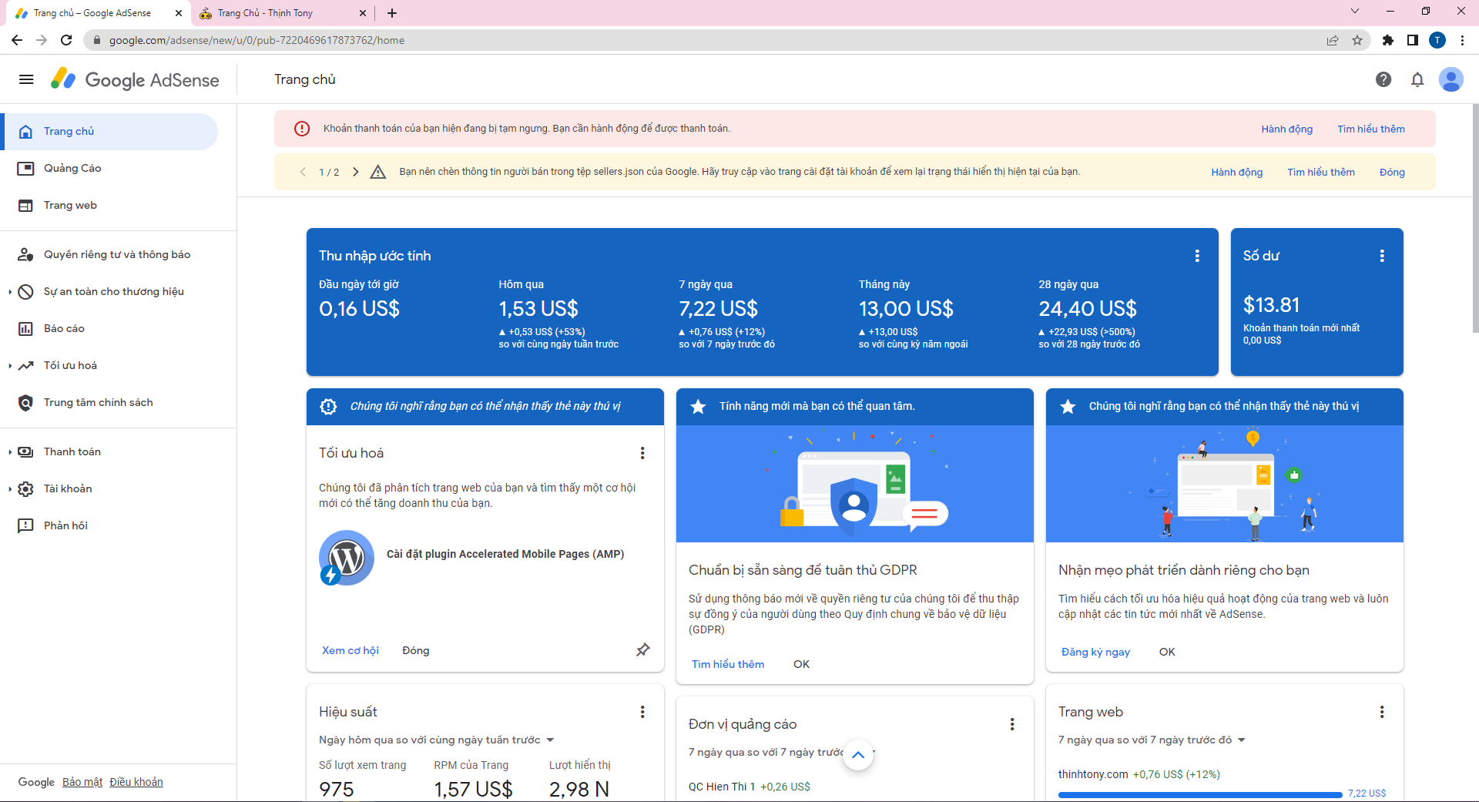Open Quảng Cáo from the sidebar
This screenshot has width=1479, height=802.
pyautogui.click(x=73, y=168)
